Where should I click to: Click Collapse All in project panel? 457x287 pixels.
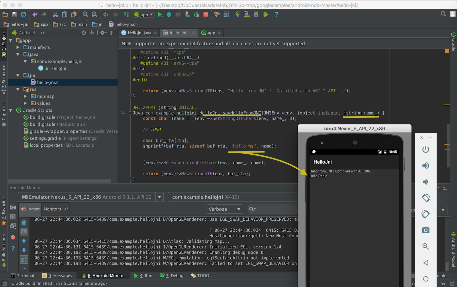(x=92, y=33)
